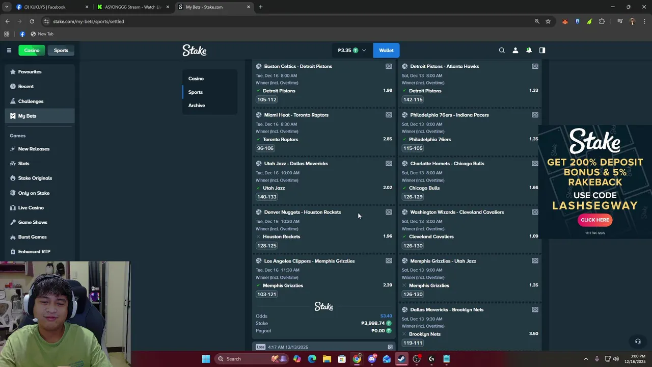Bookmark this page with the star icon
Screen dimensions: 652x367
(x=548, y=21)
